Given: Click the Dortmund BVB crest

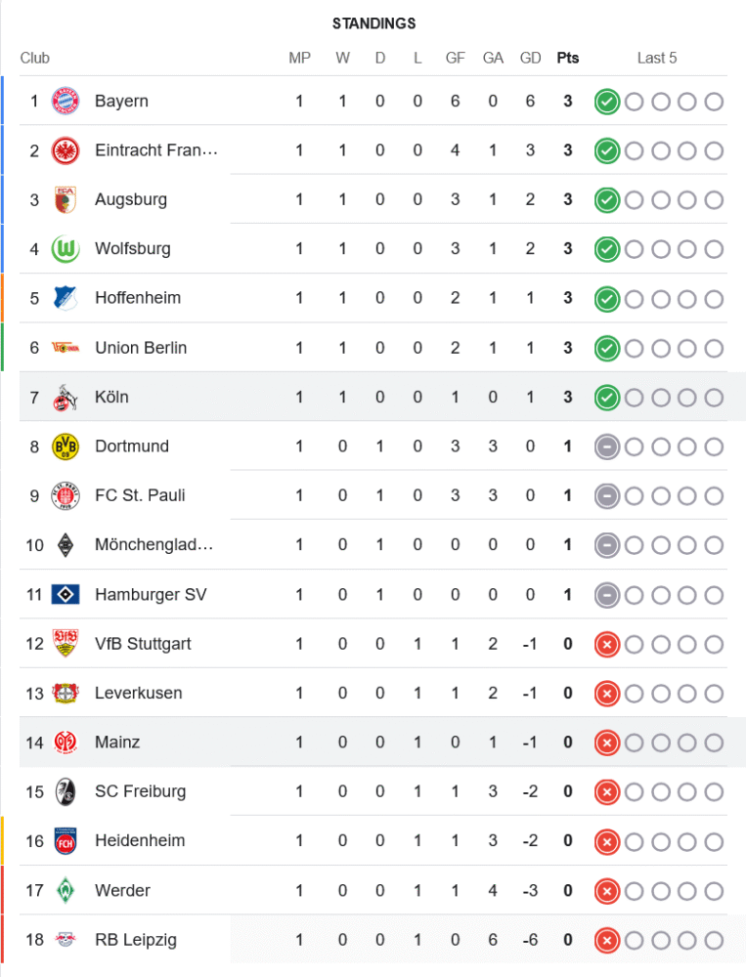Looking at the screenshot, I should tap(66, 446).
